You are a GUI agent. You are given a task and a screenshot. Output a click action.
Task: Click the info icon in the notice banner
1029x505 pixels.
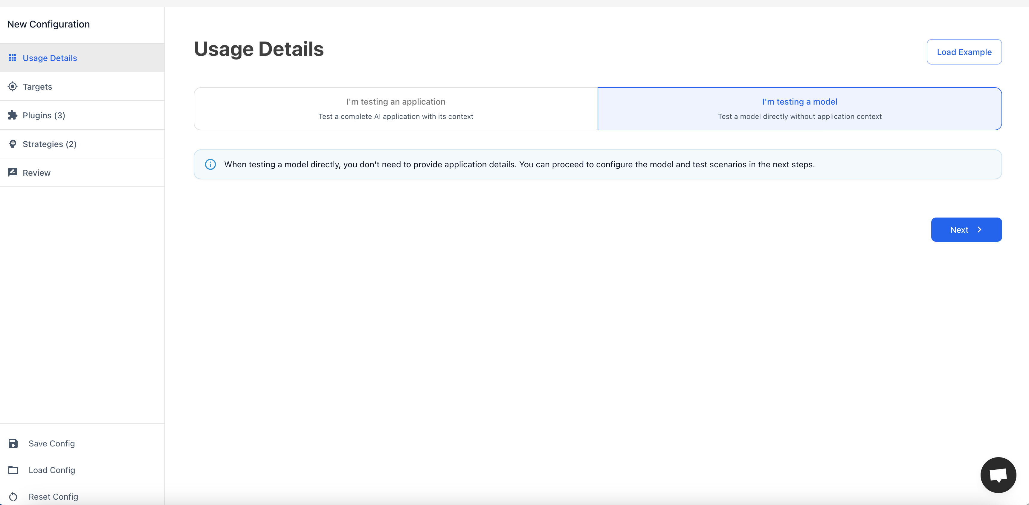[x=210, y=164]
